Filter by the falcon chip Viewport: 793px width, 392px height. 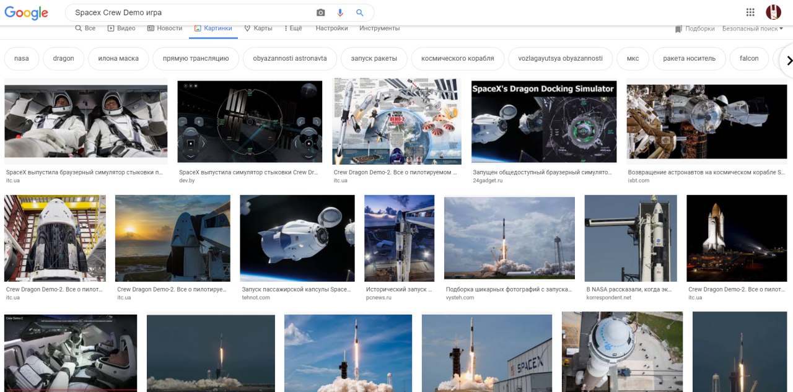749,59
